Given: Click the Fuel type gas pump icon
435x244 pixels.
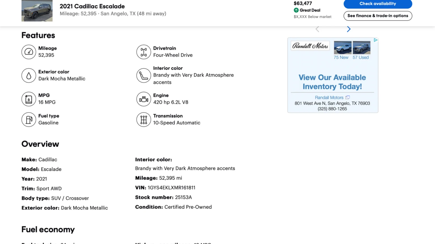Looking at the screenshot, I should tap(29, 119).
